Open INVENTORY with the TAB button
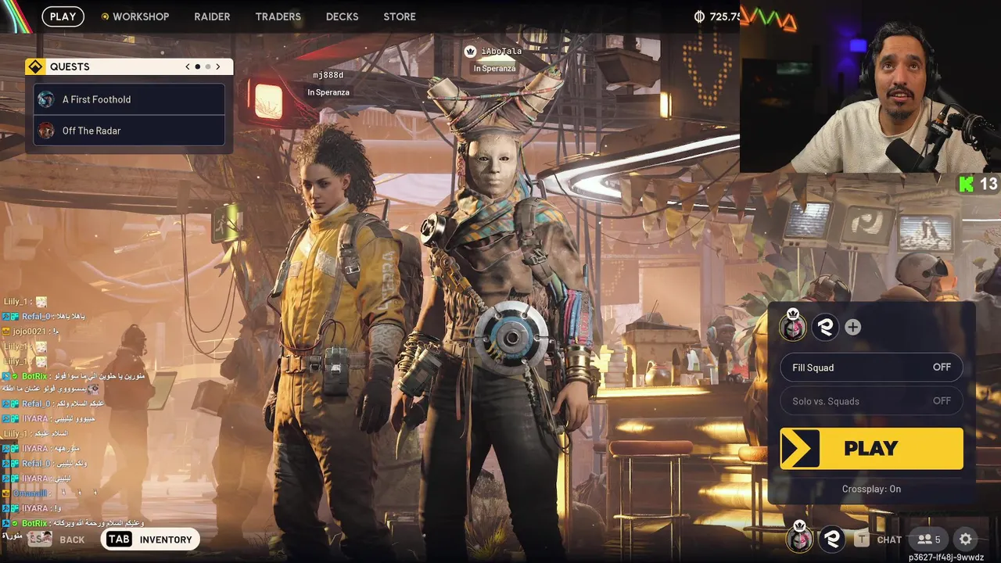 click(149, 540)
